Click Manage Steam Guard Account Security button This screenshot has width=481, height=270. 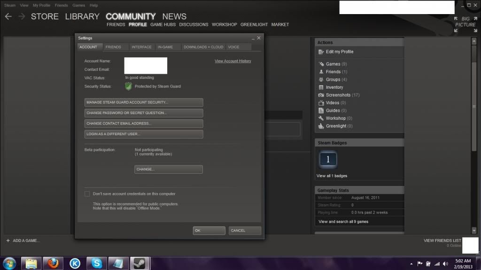point(144,102)
